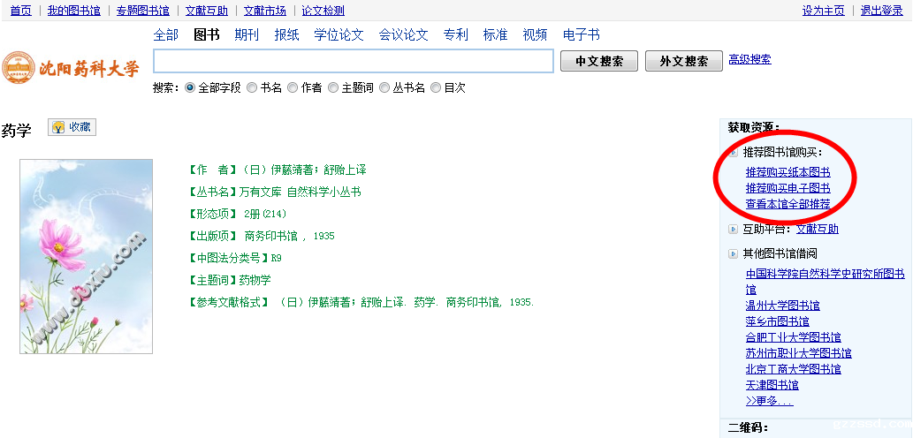Screen dimensions: 913x438
Task: Open the 高级搜索 link
Action: click(x=749, y=60)
